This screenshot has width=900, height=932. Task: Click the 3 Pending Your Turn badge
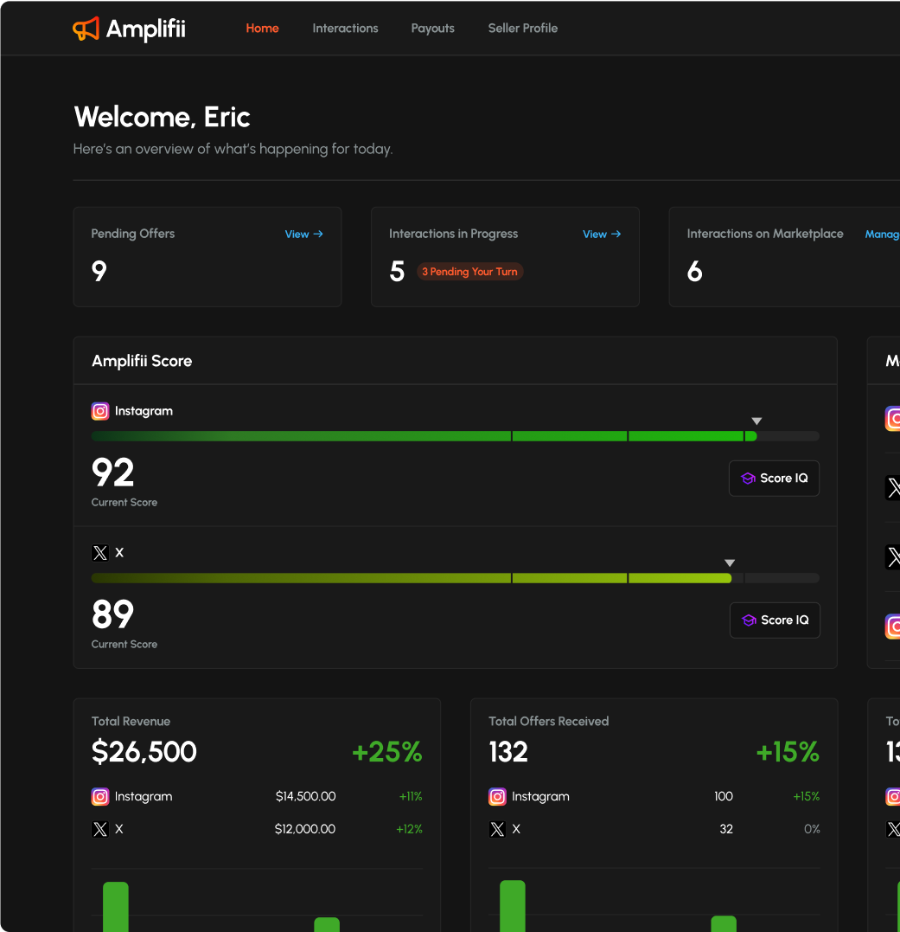click(469, 272)
